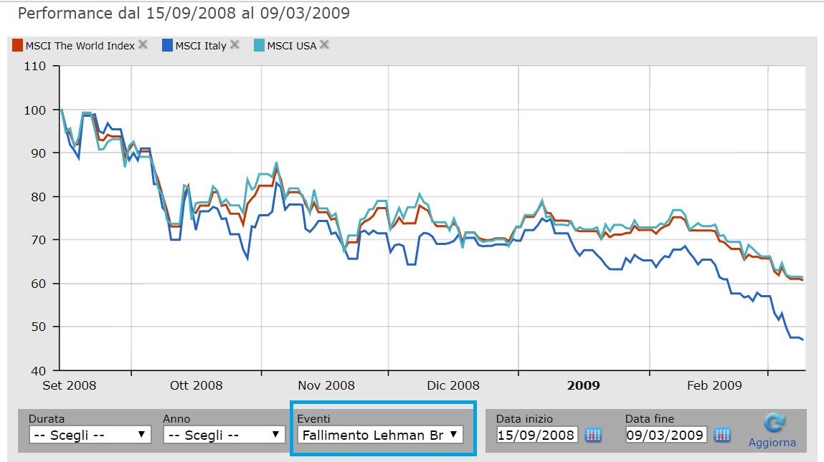Remove the MSCI Italy series

(235, 44)
